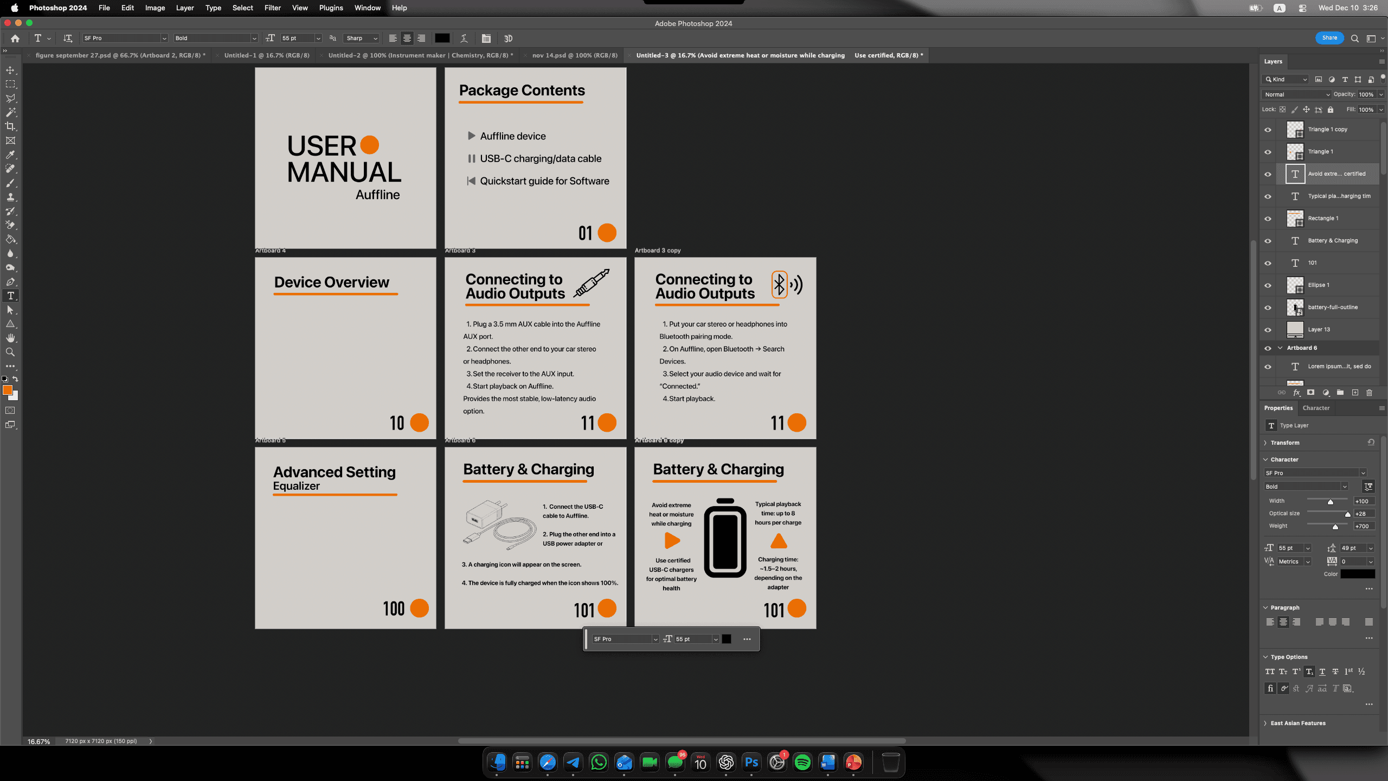Click the 3D text button

[508, 39]
